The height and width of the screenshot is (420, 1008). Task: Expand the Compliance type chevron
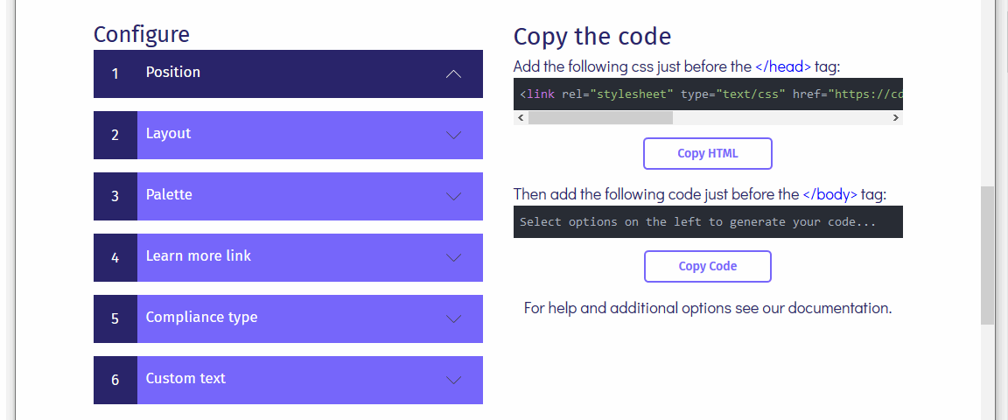453,319
